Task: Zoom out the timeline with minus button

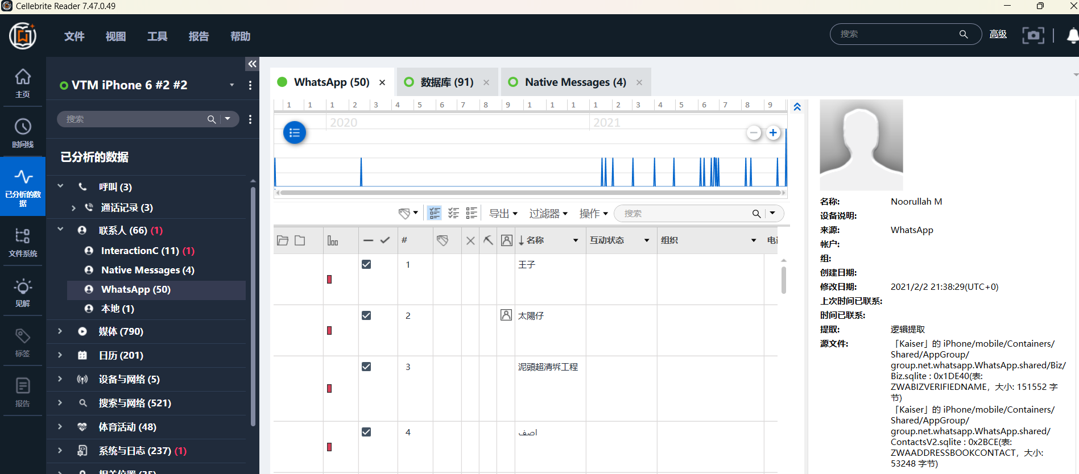Action: (x=754, y=133)
